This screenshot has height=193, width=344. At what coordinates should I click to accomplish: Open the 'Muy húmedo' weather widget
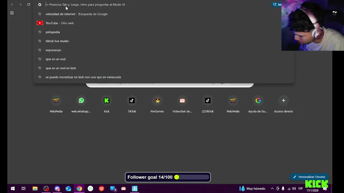252,188
